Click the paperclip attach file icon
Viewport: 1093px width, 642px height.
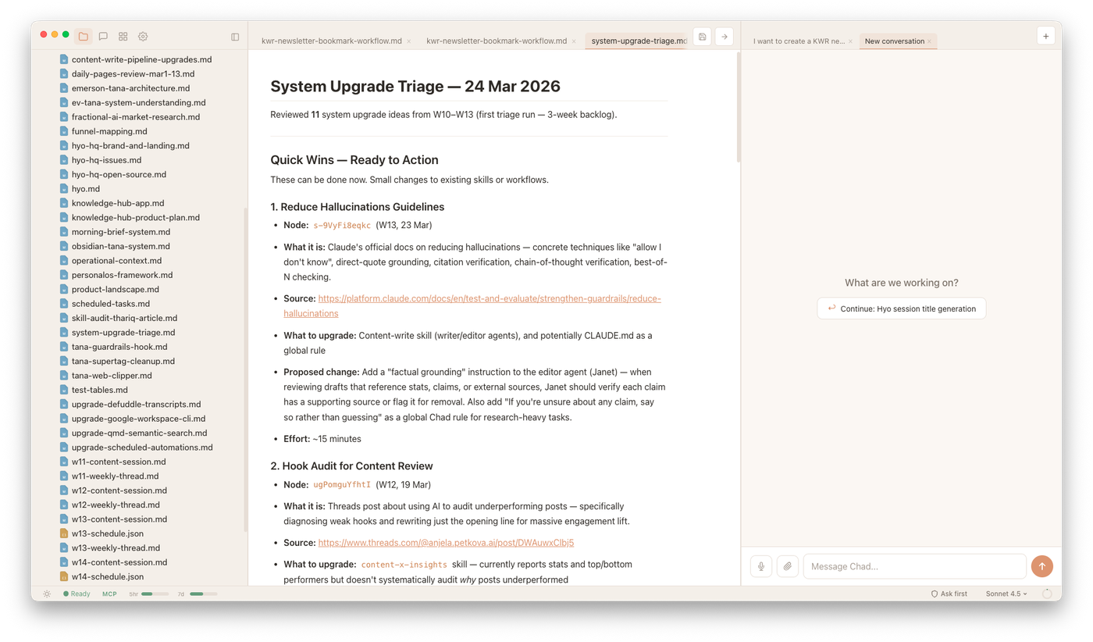pos(788,566)
